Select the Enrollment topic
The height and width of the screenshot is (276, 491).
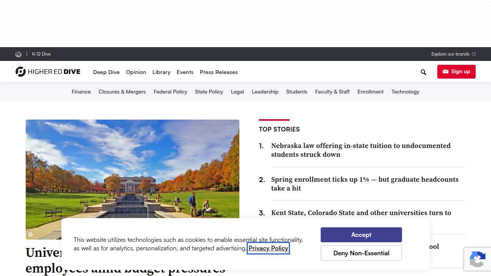[371, 92]
